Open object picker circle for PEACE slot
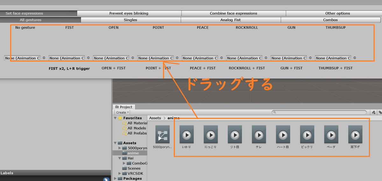 tap(221, 58)
